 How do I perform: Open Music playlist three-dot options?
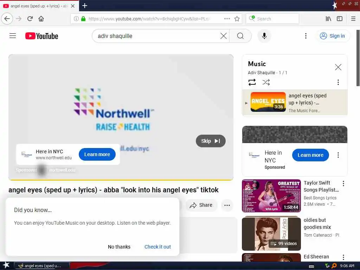[x=338, y=82]
